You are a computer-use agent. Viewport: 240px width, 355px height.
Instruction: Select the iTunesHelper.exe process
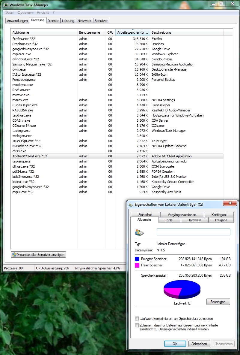click(x=117, y=105)
